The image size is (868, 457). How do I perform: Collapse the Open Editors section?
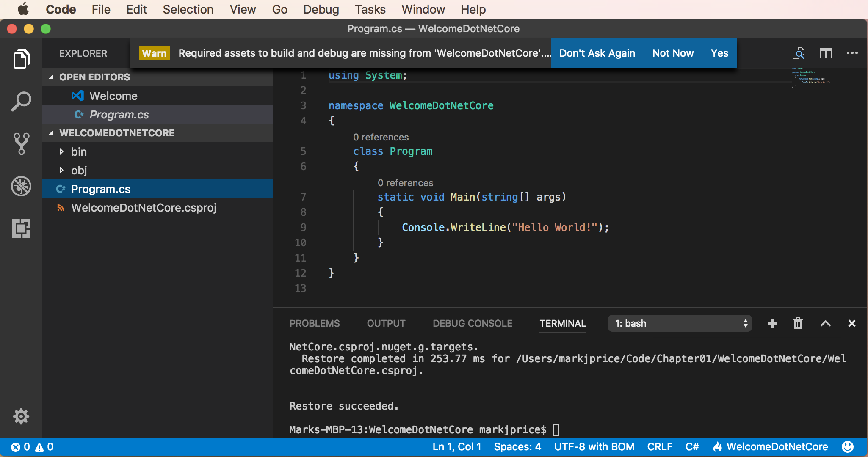pyautogui.click(x=51, y=77)
